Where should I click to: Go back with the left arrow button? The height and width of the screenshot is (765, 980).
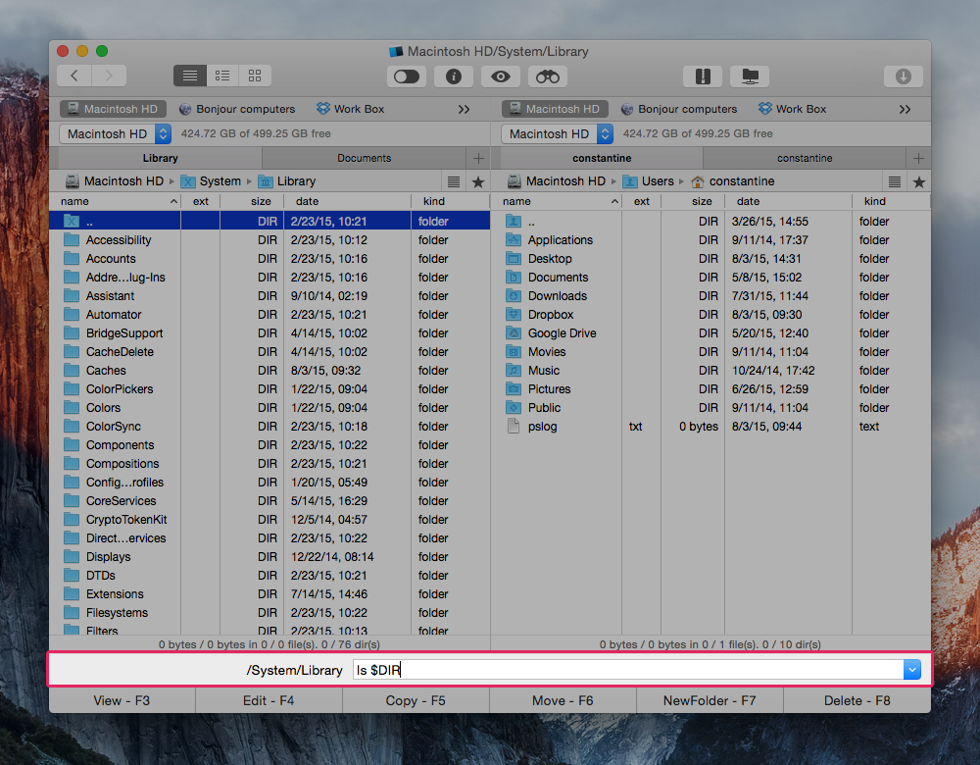tap(74, 76)
